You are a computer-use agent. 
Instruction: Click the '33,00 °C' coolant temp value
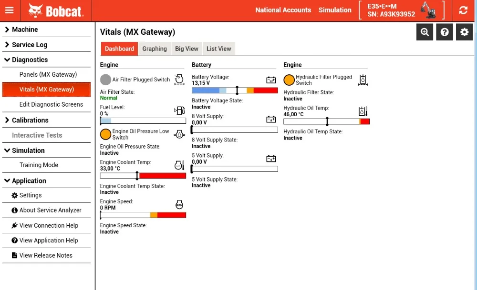pyautogui.click(x=110, y=169)
